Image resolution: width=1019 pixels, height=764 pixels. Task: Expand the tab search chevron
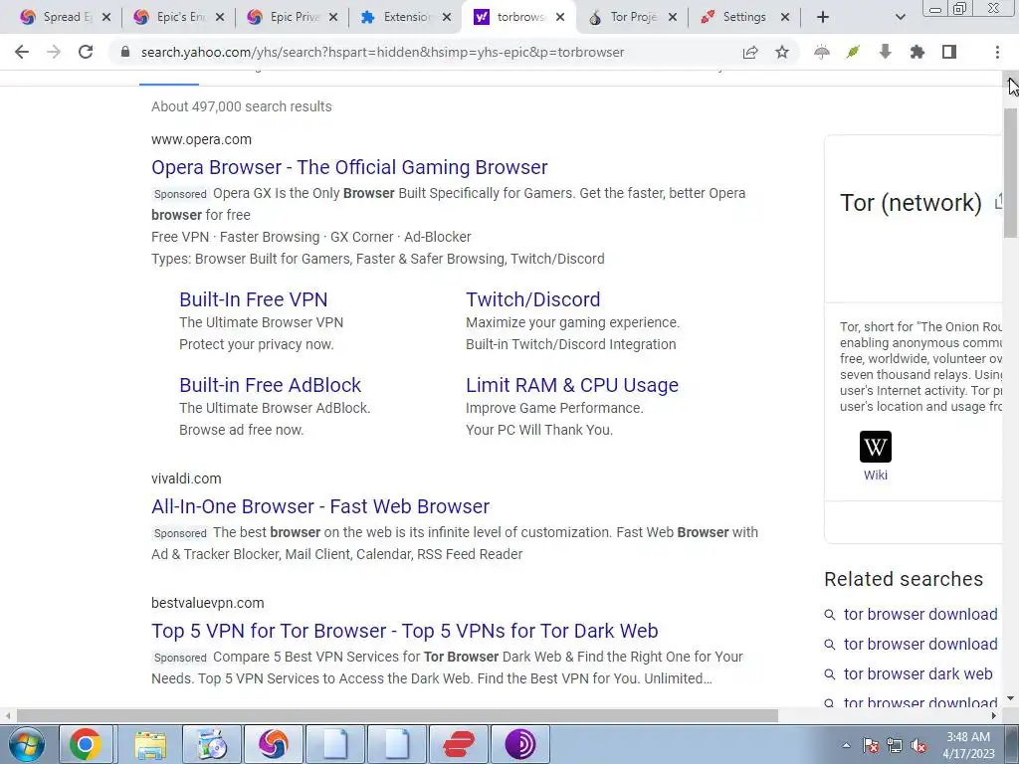tap(900, 18)
